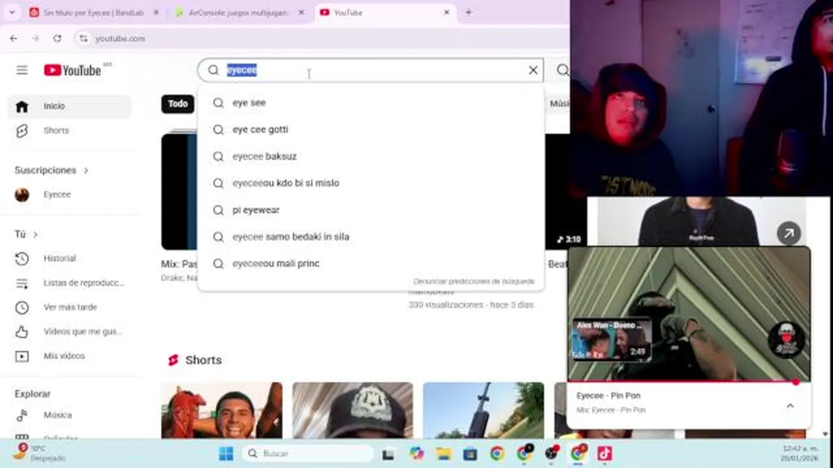Click the site information icon in address bar
This screenshot has width=833, height=468.
coord(83,38)
